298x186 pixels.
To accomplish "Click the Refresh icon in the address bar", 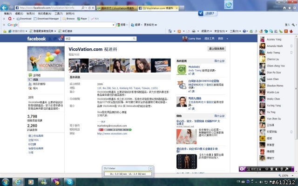I will tap(89, 8).
